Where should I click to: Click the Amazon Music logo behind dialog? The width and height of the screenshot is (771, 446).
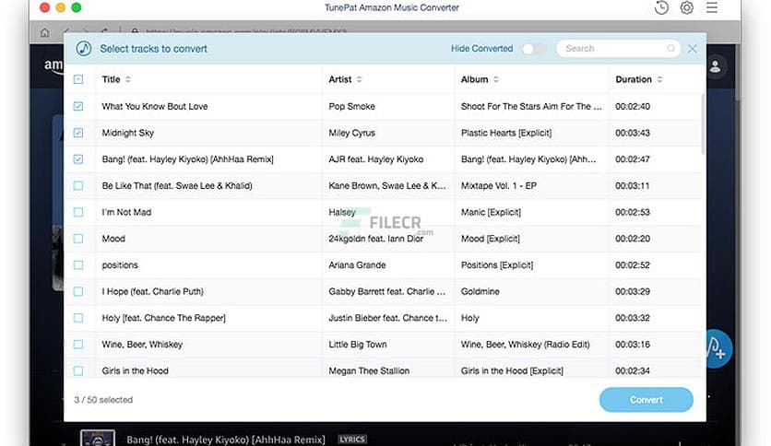coord(53,65)
